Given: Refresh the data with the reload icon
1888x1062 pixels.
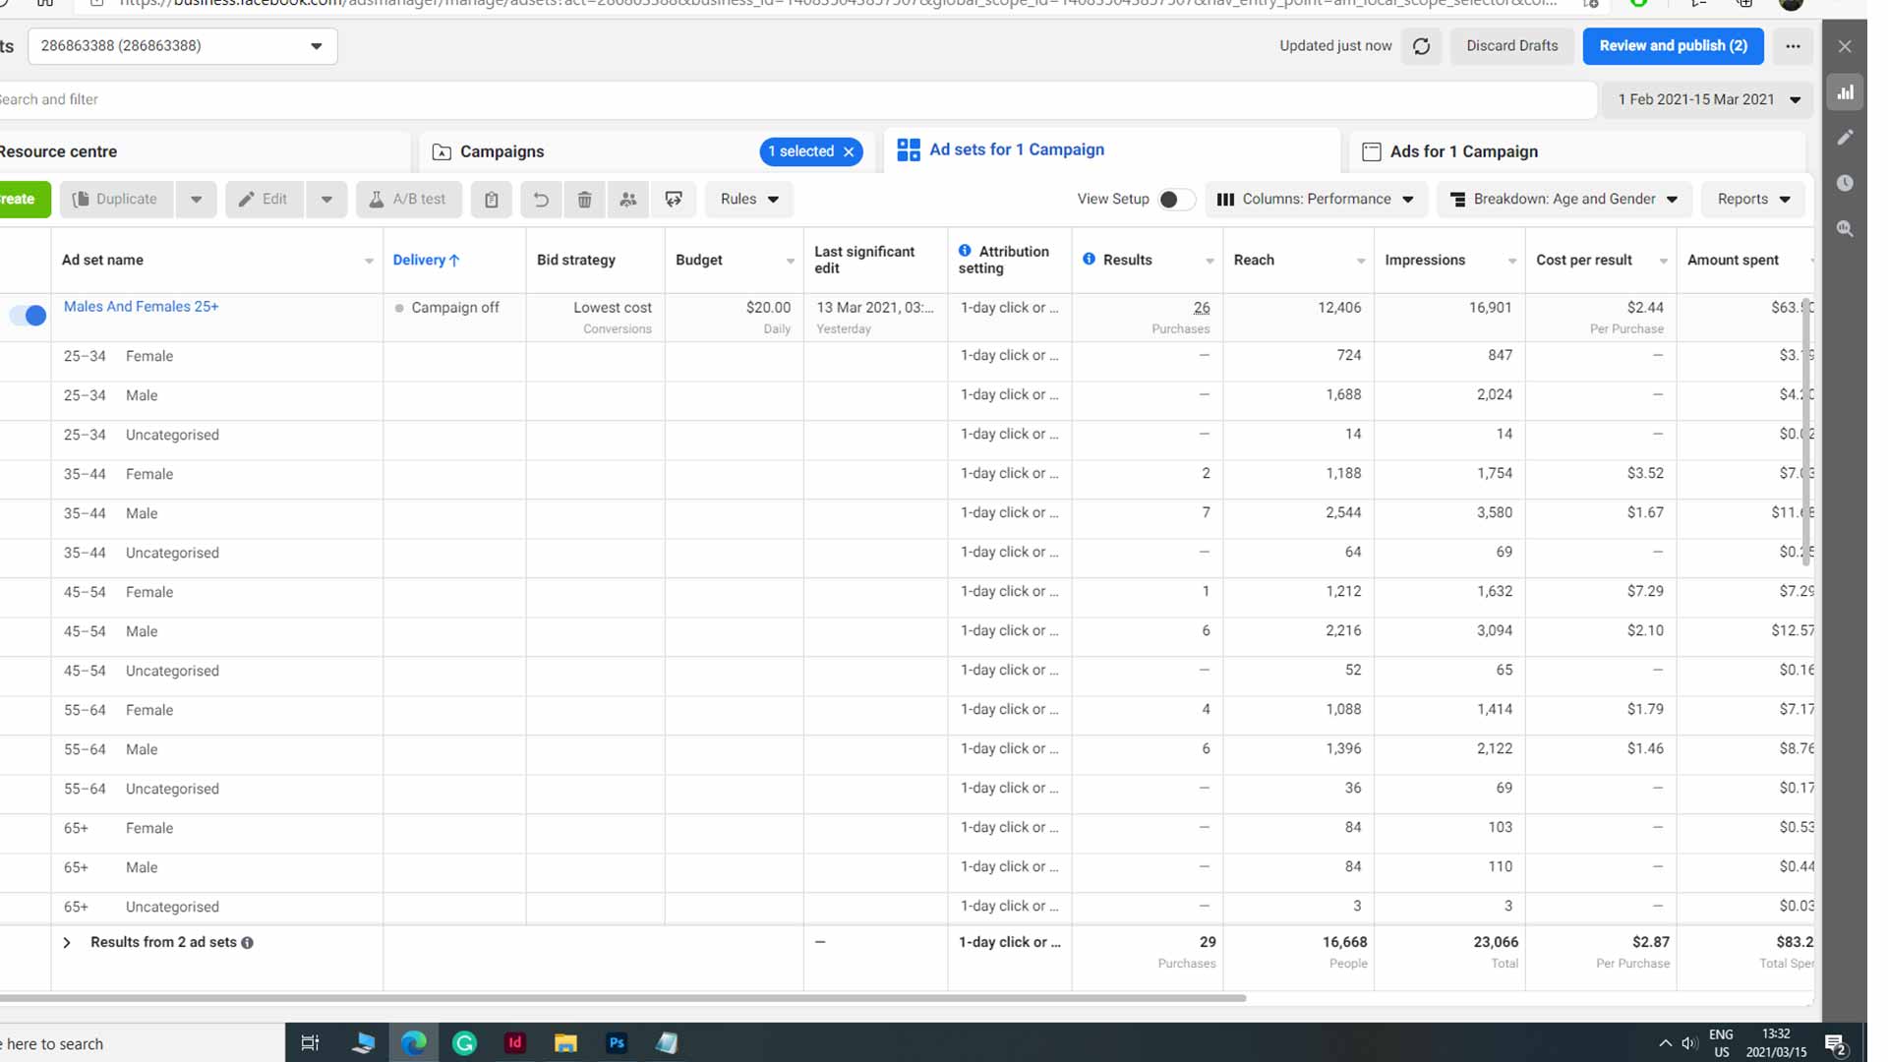Looking at the screenshot, I should [x=1421, y=46].
